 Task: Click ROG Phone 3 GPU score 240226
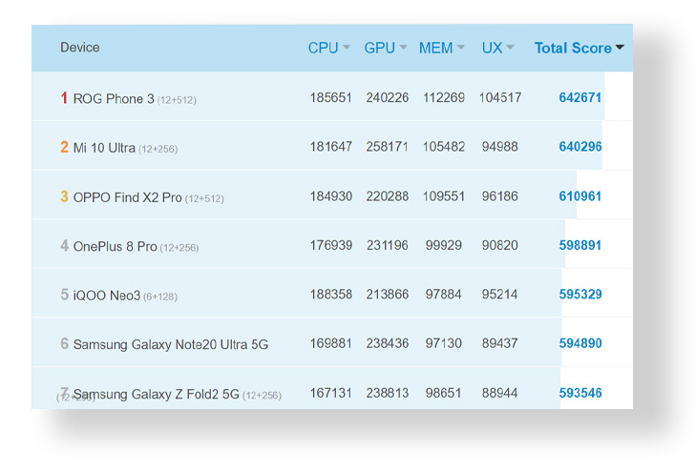[x=387, y=97]
